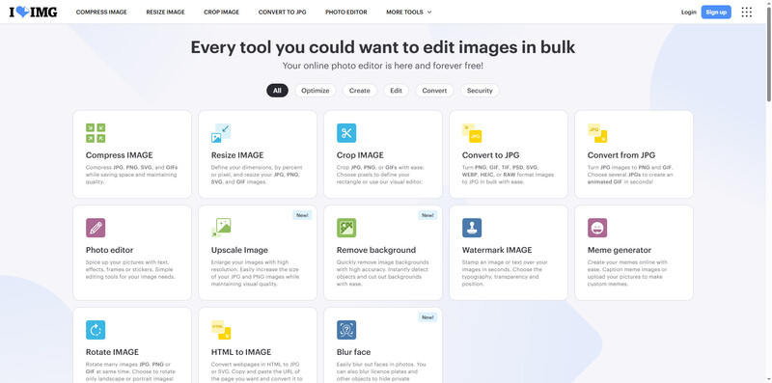Open COMPRESS IMAGE in top navigation
The width and height of the screenshot is (772, 383).
click(101, 13)
